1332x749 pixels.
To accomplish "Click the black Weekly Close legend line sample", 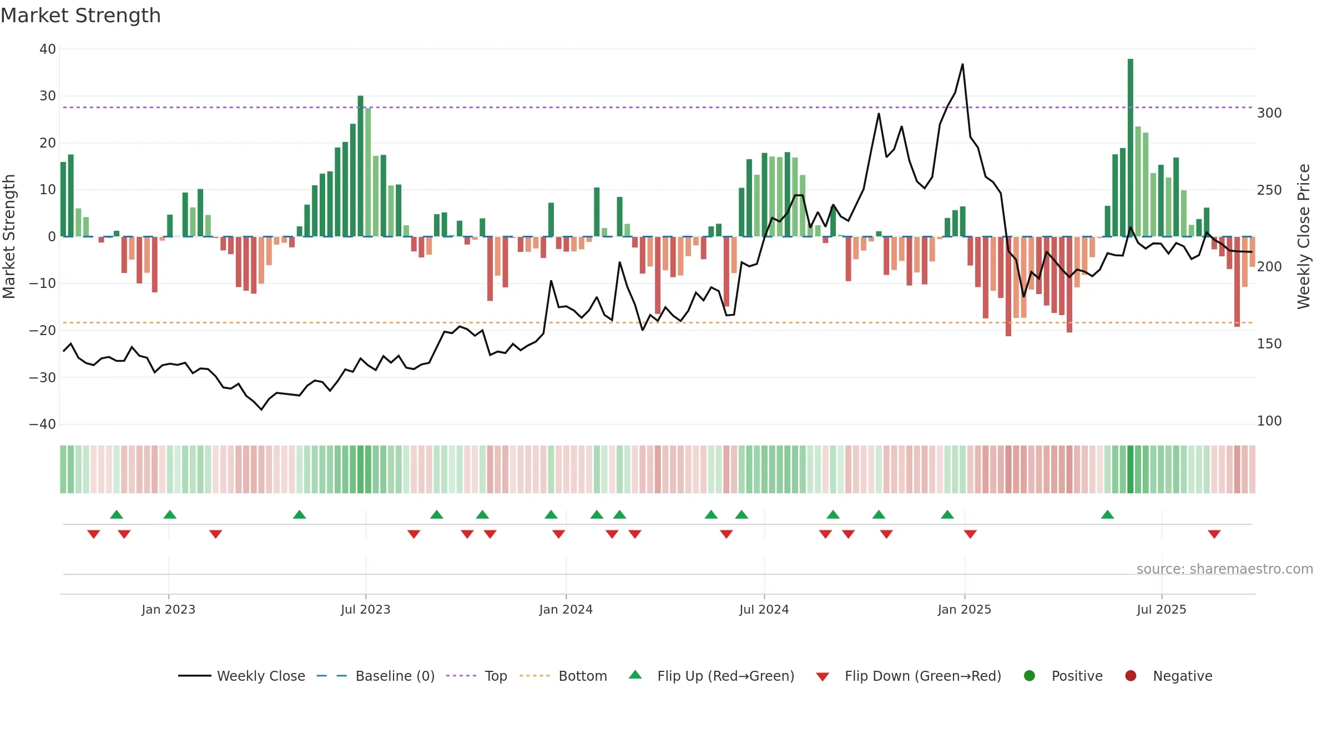I will (x=195, y=676).
